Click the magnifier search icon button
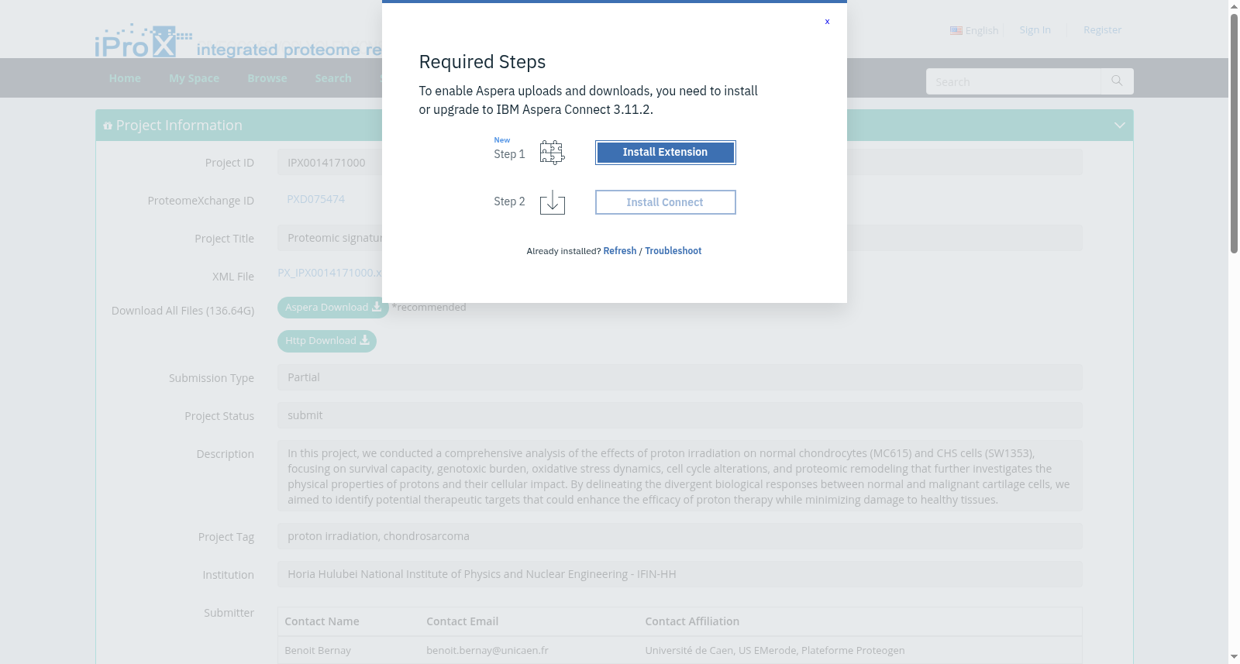Image resolution: width=1240 pixels, height=664 pixels. coord(1117,81)
